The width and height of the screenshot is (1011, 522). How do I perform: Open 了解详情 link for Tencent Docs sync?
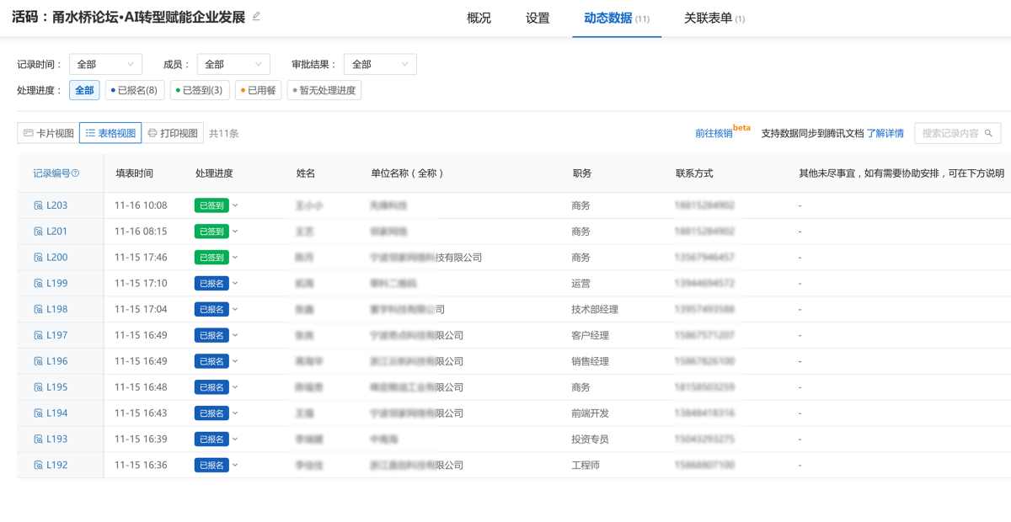tap(885, 133)
